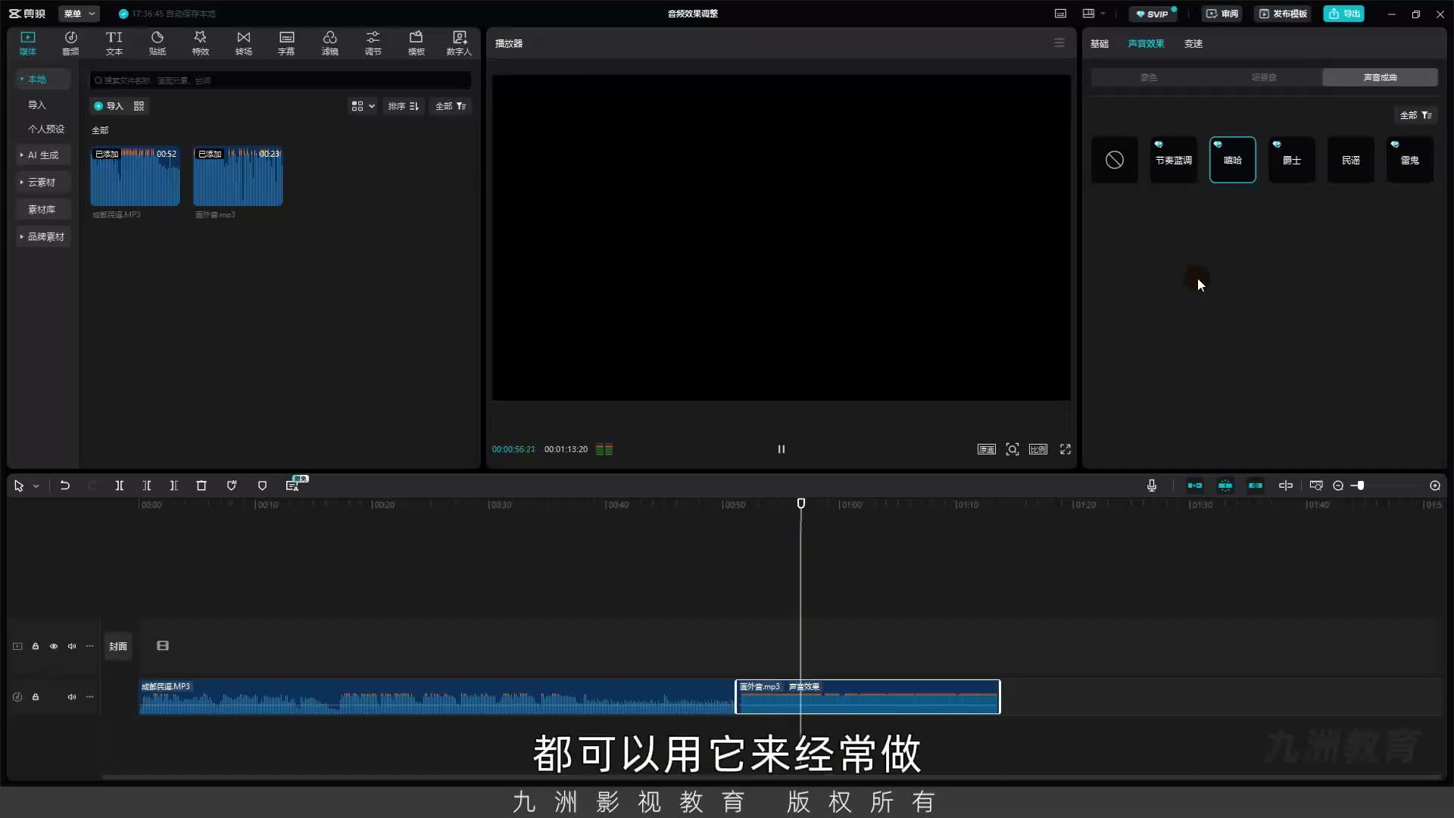Click the media search input field
1454x818 pixels.
(281, 80)
